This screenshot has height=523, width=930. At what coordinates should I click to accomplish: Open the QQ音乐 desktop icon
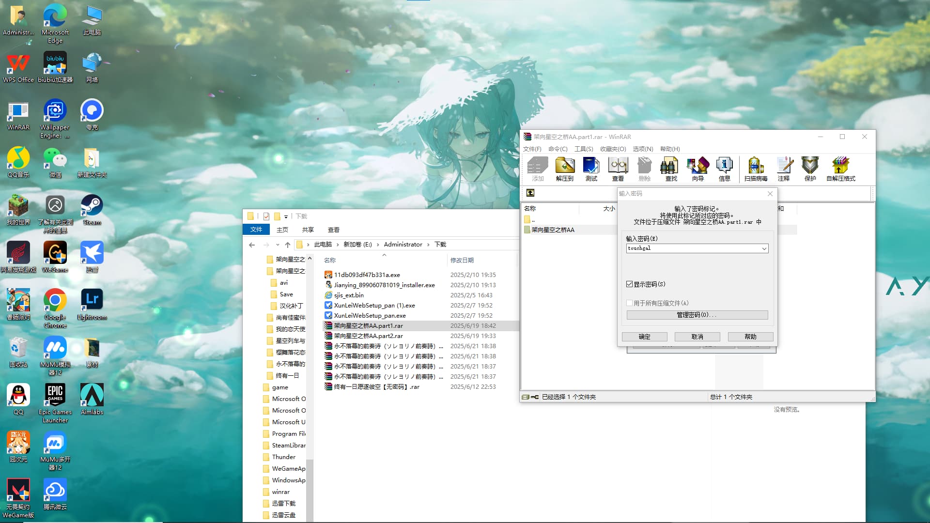click(x=18, y=162)
